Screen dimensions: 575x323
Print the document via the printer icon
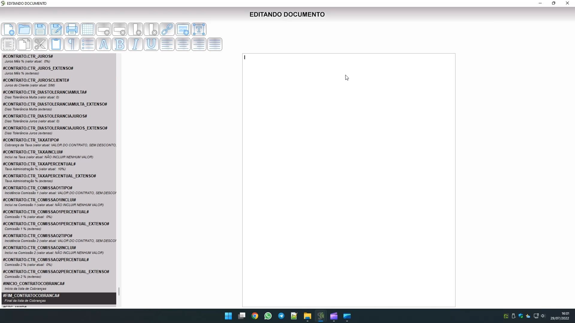(72, 29)
